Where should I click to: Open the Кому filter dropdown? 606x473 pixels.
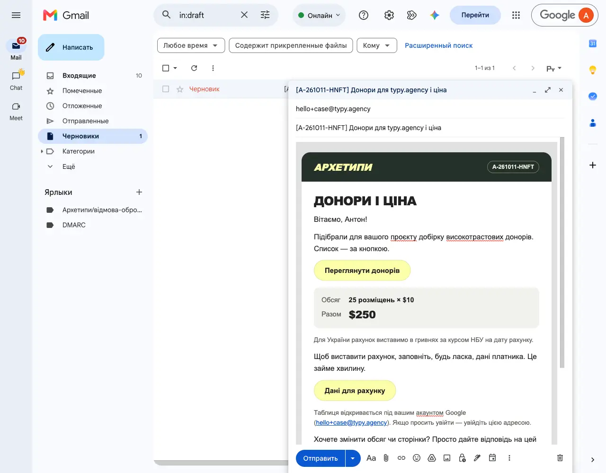point(377,45)
